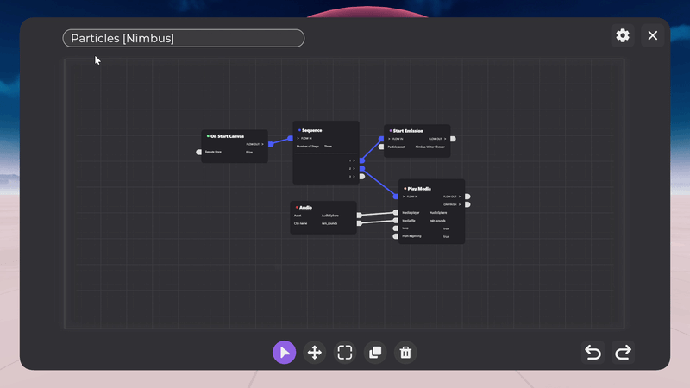Image resolution: width=690 pixels, height=388 pixels.
Task: Select the Audio node title
Action: pyautogui.click(x=306, y=208)
